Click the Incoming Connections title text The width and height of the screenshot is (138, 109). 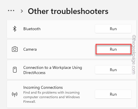[43, 87]
